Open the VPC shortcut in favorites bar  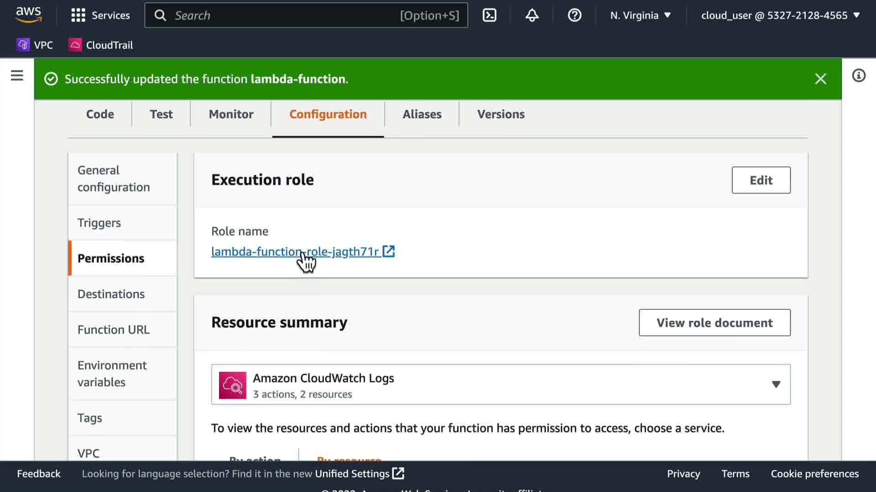point(35,45)
